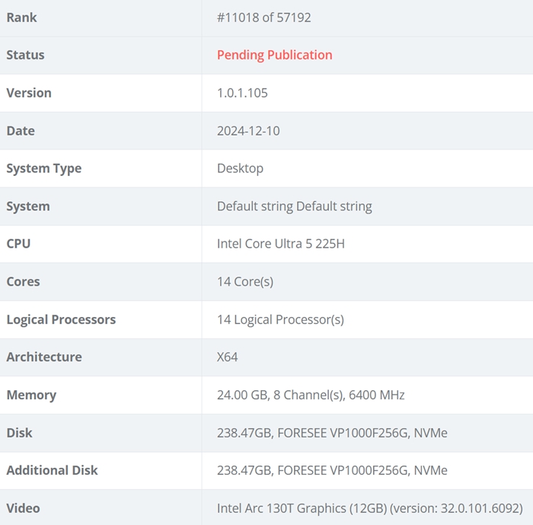Click the 14 Core(s) value
Viewport: 533px width, 525px height.
click(244, 282)
